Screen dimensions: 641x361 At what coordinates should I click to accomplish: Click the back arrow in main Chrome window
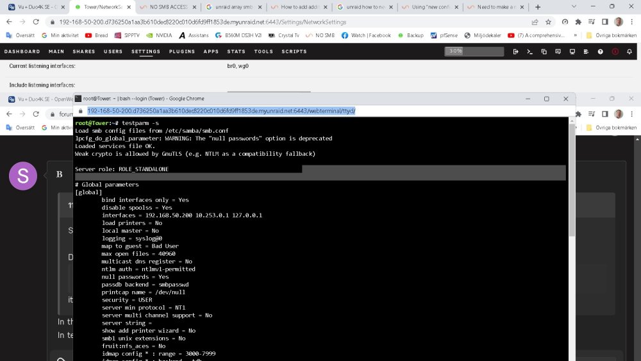pyautogui.click(x=10, y=22)
